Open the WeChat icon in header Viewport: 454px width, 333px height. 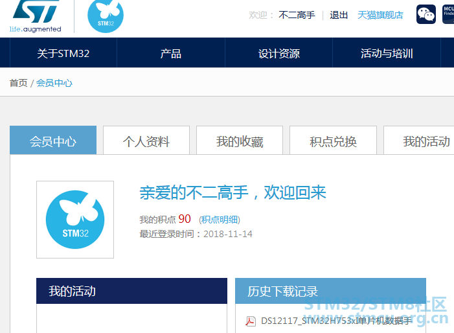(426, 14)
